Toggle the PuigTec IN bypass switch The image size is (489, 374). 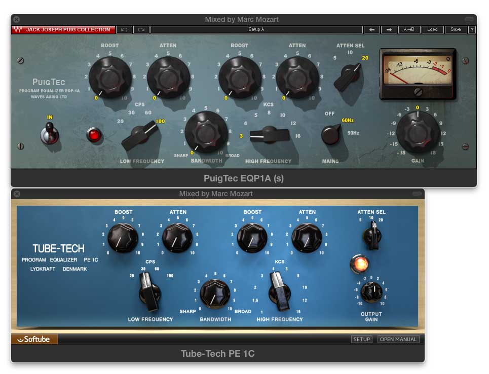tap(50, 133)
